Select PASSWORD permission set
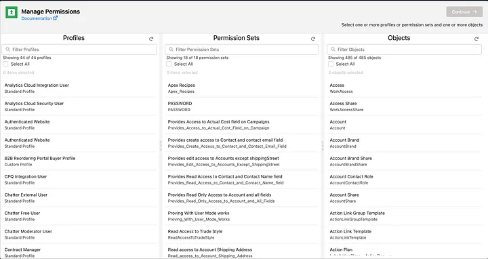Viewport: 488px width, 259px height. coord(241,106)
